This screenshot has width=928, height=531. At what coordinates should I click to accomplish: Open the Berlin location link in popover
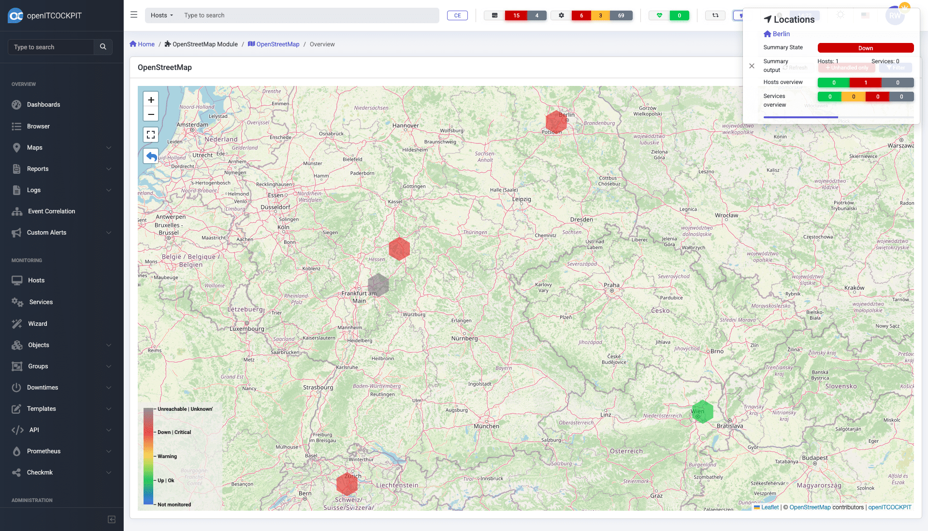[x=777, y=34]
